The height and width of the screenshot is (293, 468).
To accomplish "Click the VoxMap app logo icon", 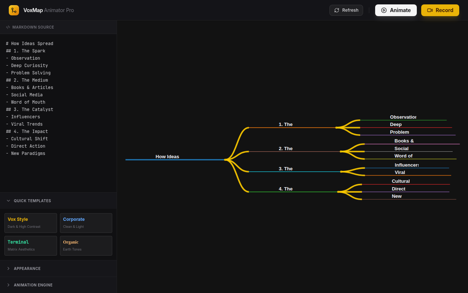I will click(14, 10).
